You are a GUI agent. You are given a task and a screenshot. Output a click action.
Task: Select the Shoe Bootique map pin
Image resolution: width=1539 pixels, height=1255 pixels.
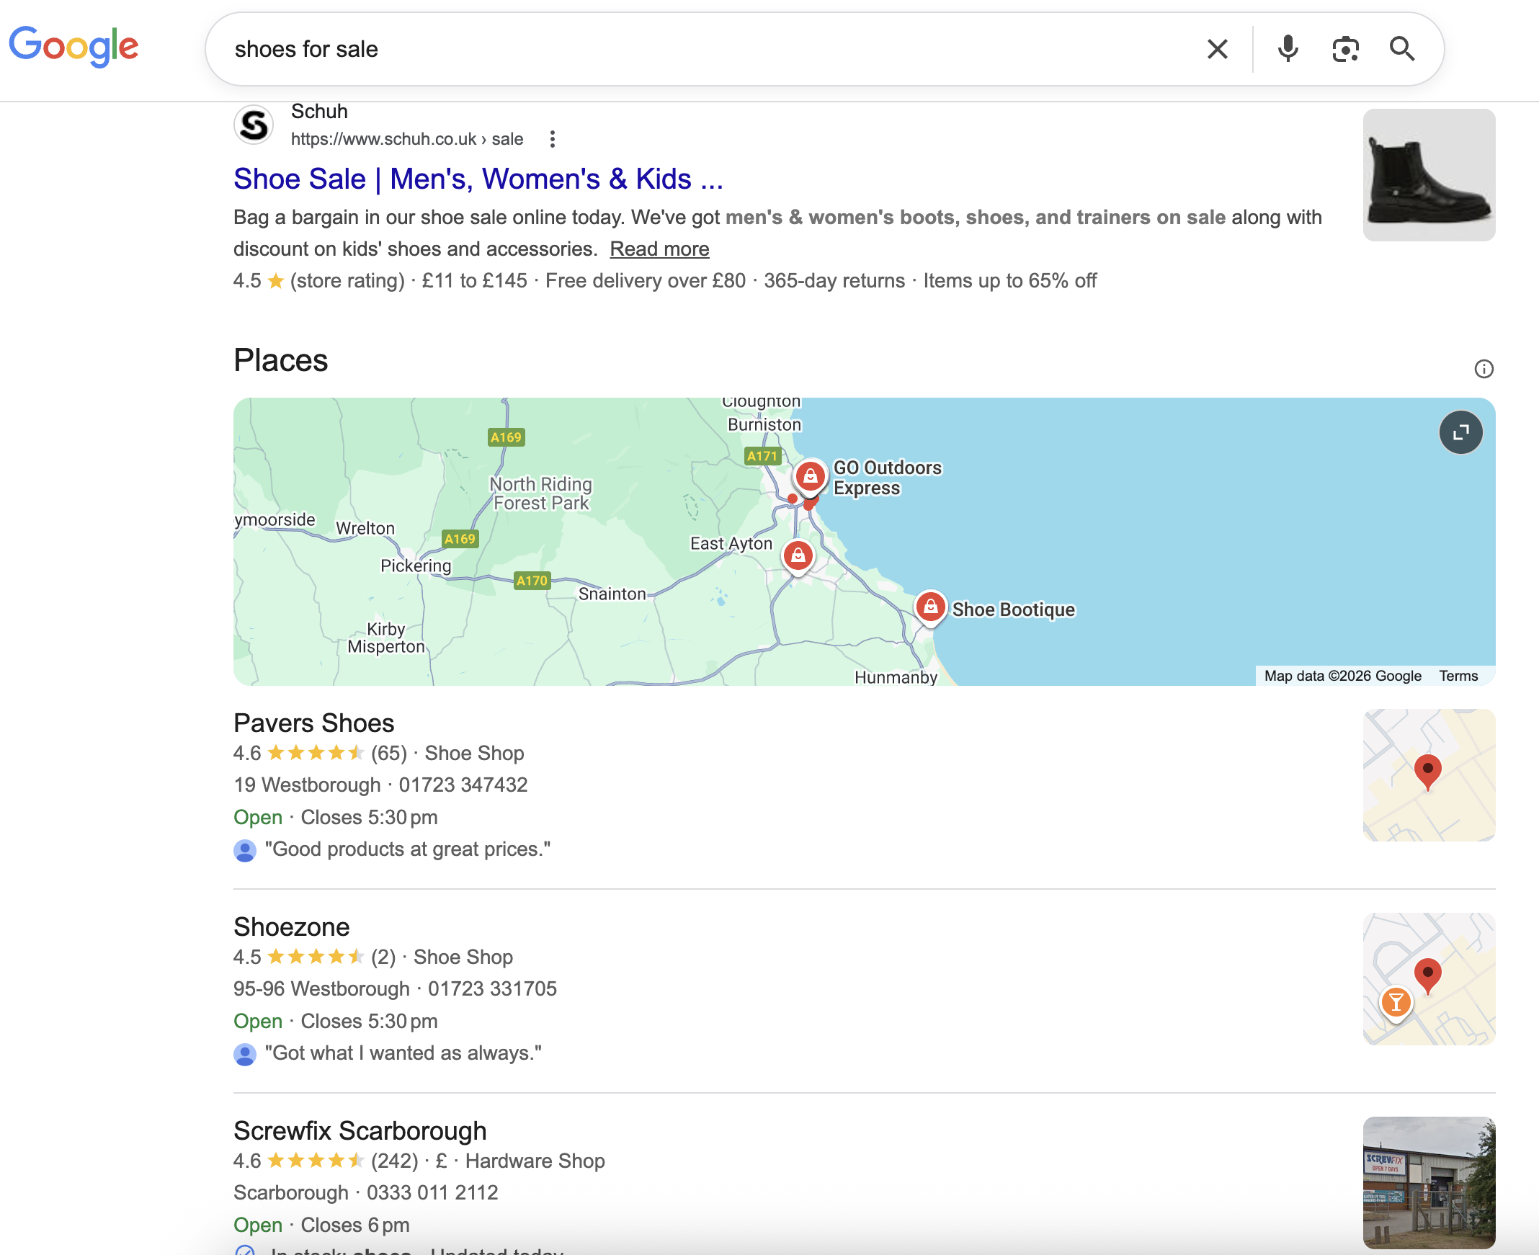point(930,607)
